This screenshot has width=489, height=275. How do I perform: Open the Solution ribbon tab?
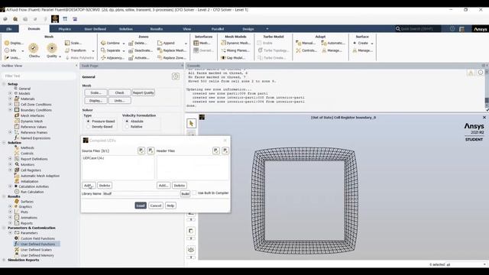pos(125,29)
